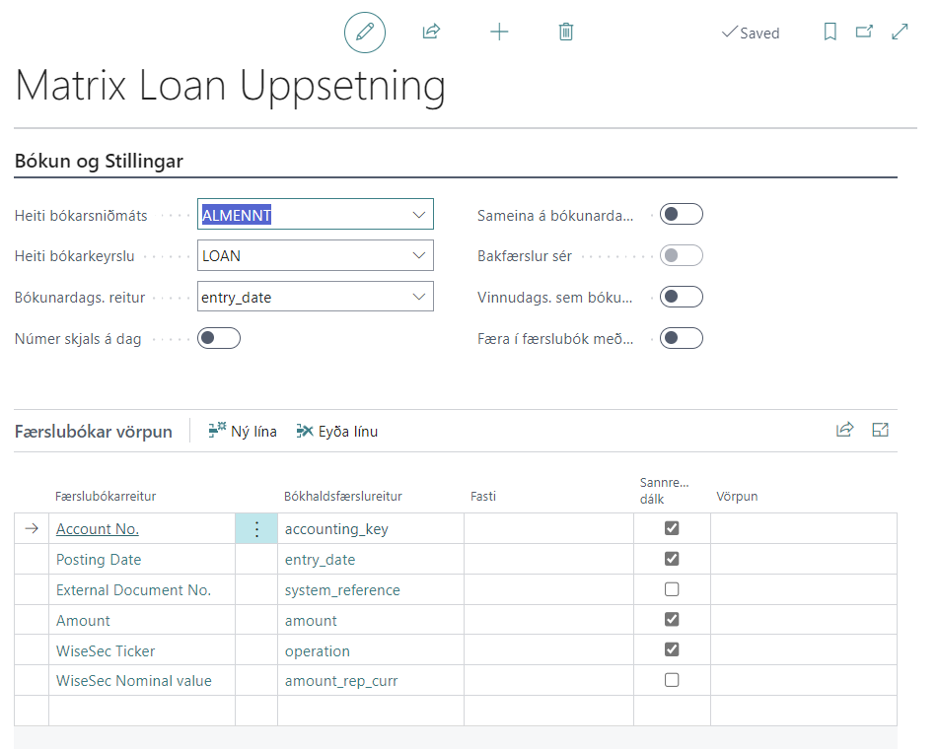Open page in new window icon

point(864,33)
